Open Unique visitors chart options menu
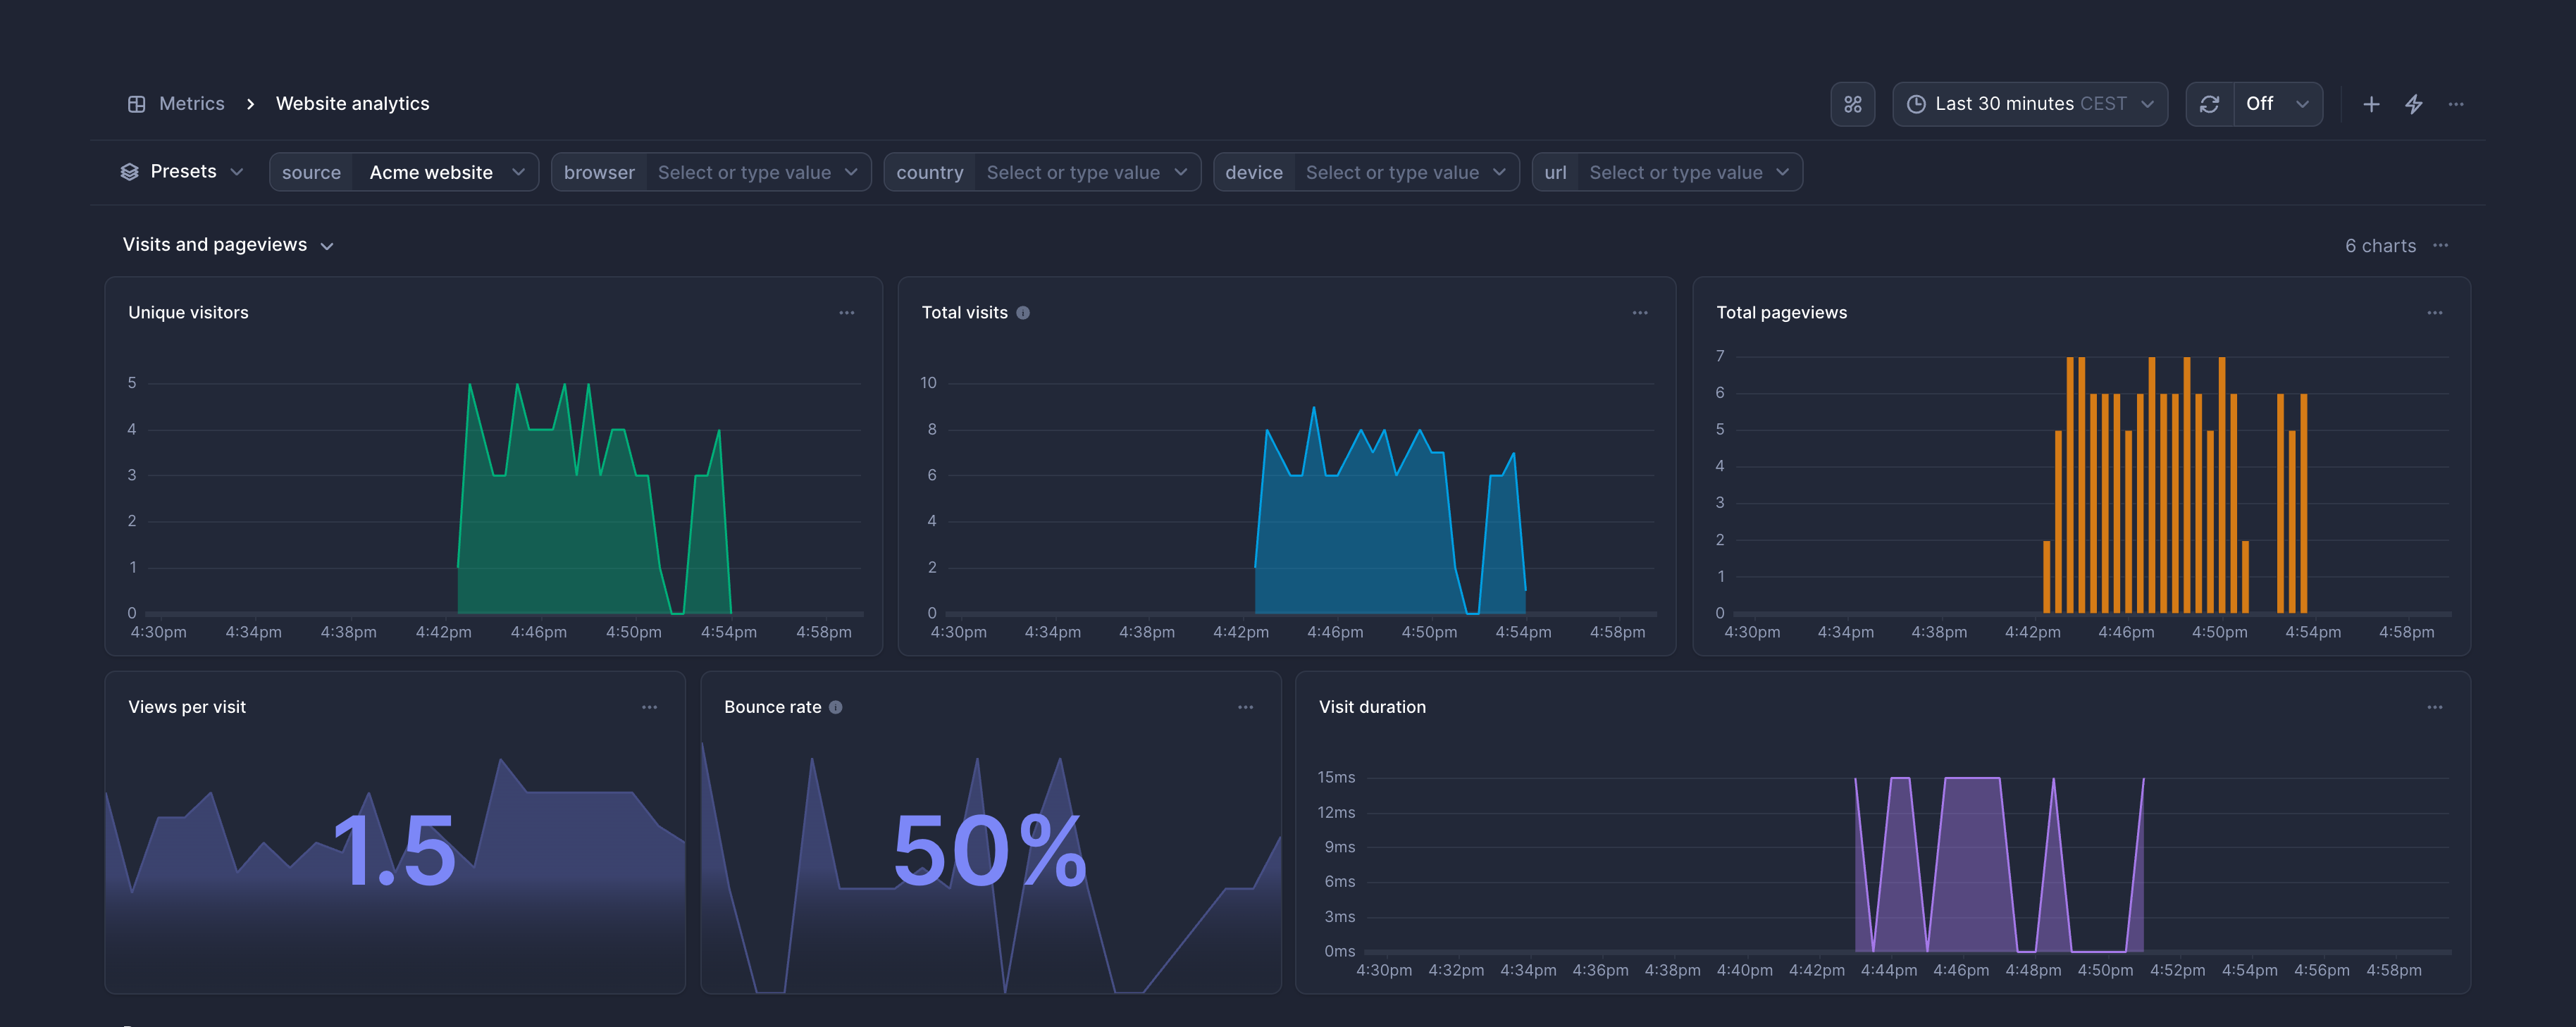This screenshot has height=1027, width=2576. tap(847, 313)
